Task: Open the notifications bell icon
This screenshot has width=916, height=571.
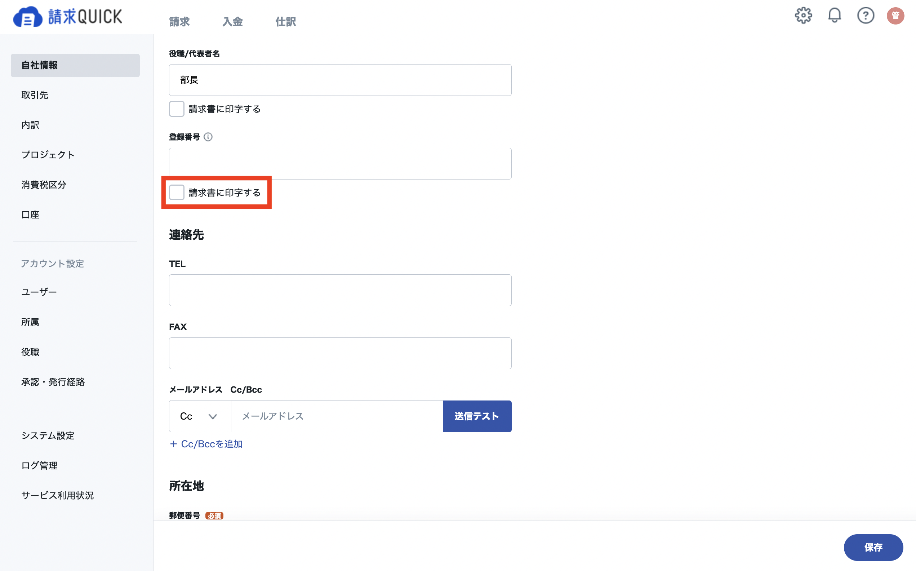Action: click(835, 16)
